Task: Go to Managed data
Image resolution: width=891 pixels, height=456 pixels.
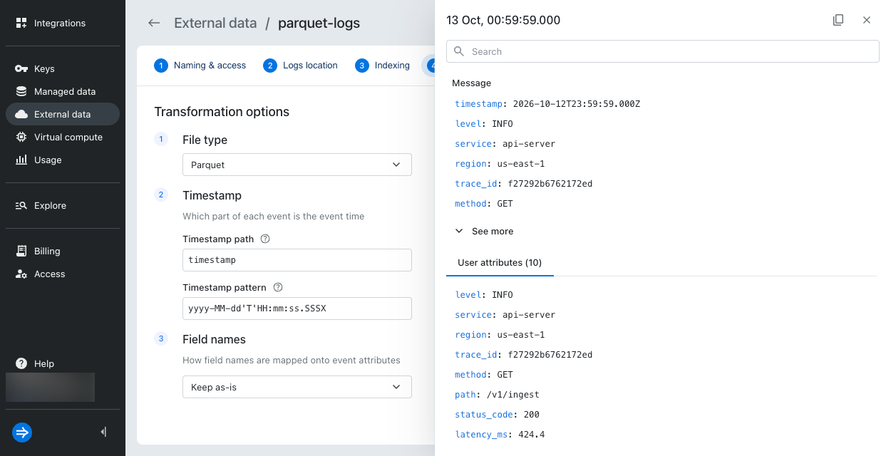Action: point(63,91)
